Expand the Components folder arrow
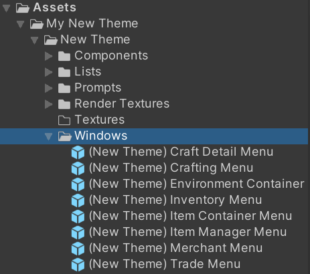Image resolution: width=310 pixels, height=274 pixels. point(48,56)
